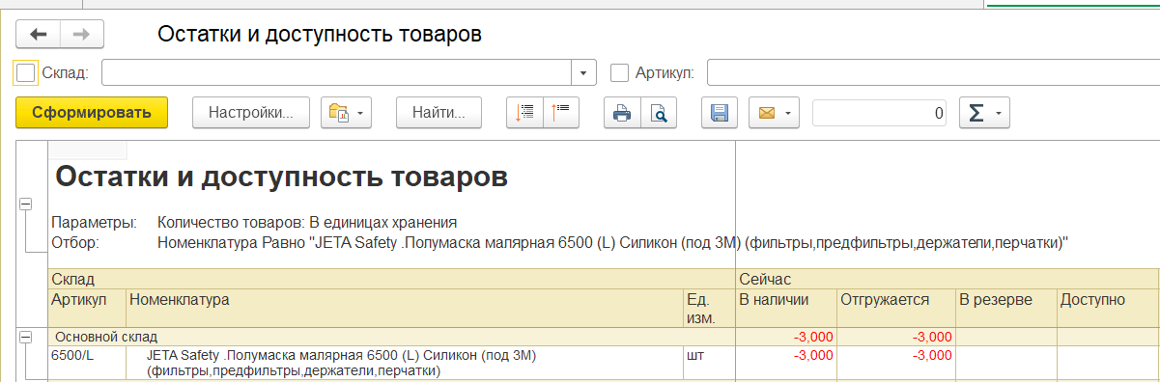
Task: Save report with floppy disk icon
Action: click(719, 113)
